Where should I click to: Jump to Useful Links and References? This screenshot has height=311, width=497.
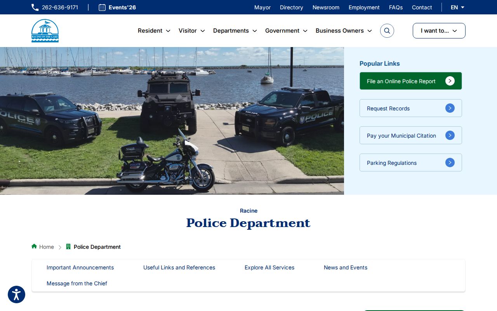pos(179,267)
